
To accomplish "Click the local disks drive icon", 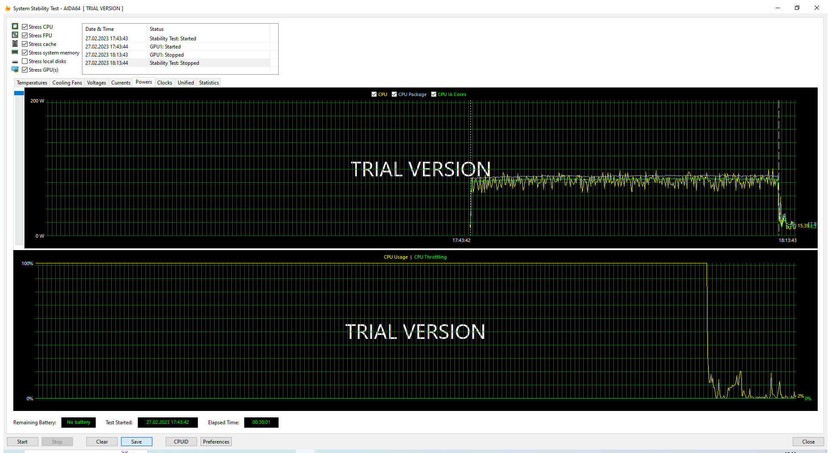I will click(x=15, y=61).
